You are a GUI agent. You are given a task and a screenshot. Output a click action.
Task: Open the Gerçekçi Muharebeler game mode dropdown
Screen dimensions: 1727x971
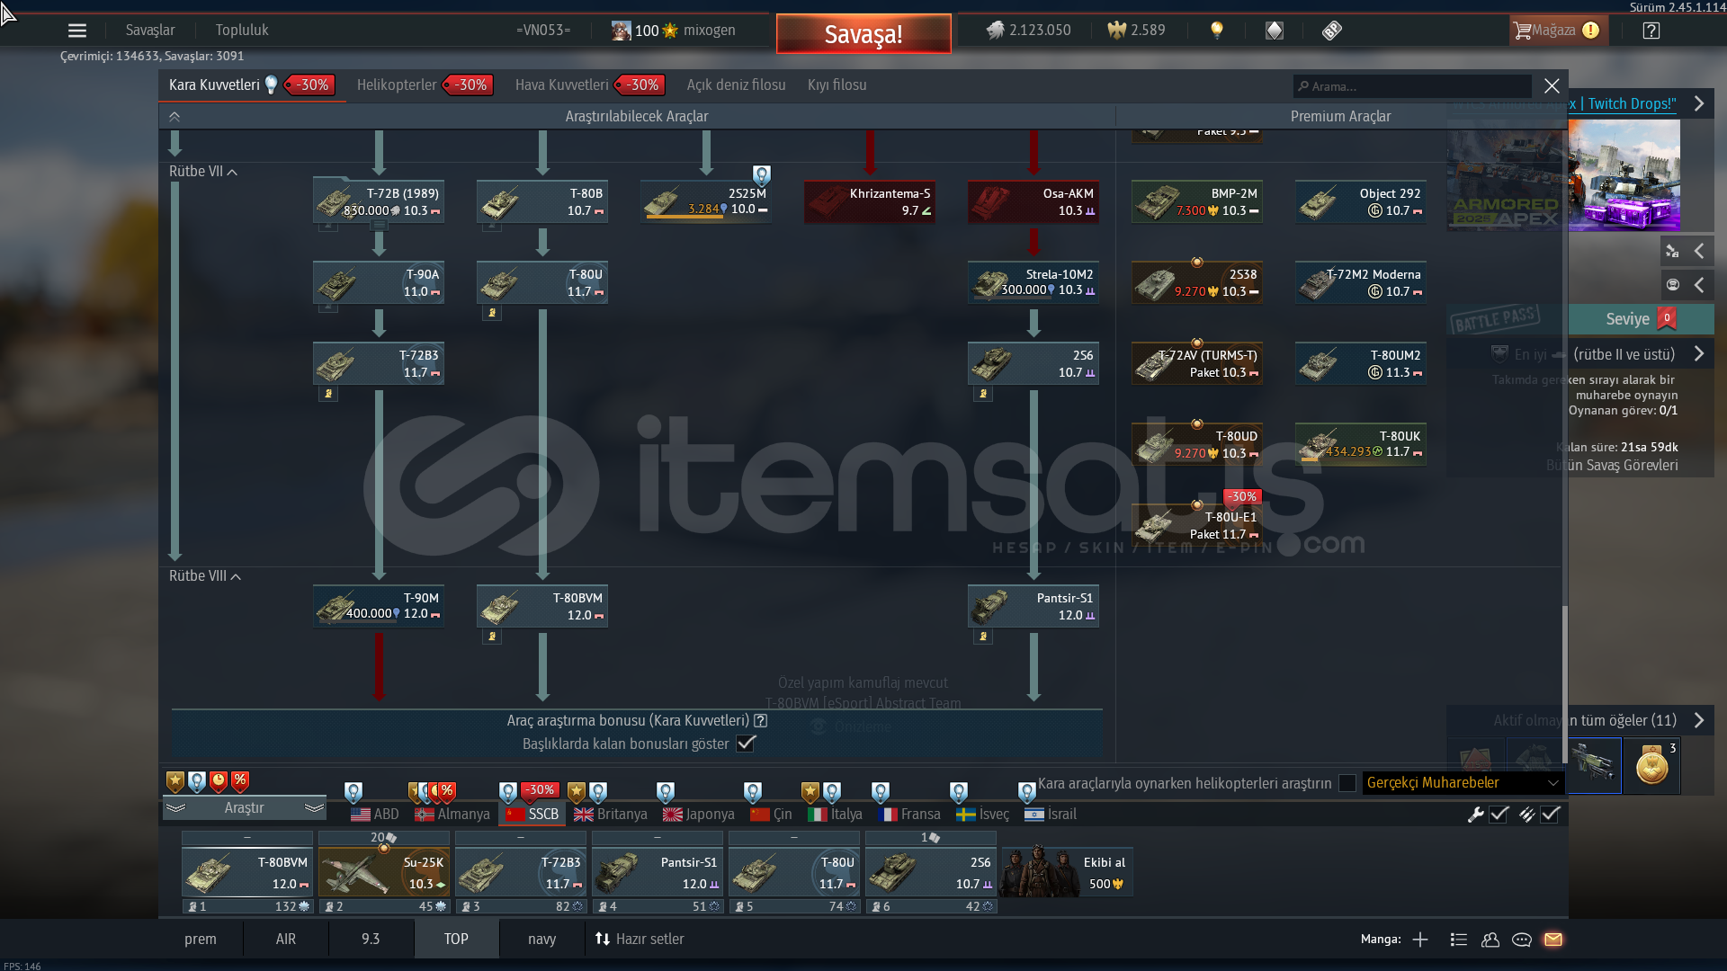[1463, 783]
